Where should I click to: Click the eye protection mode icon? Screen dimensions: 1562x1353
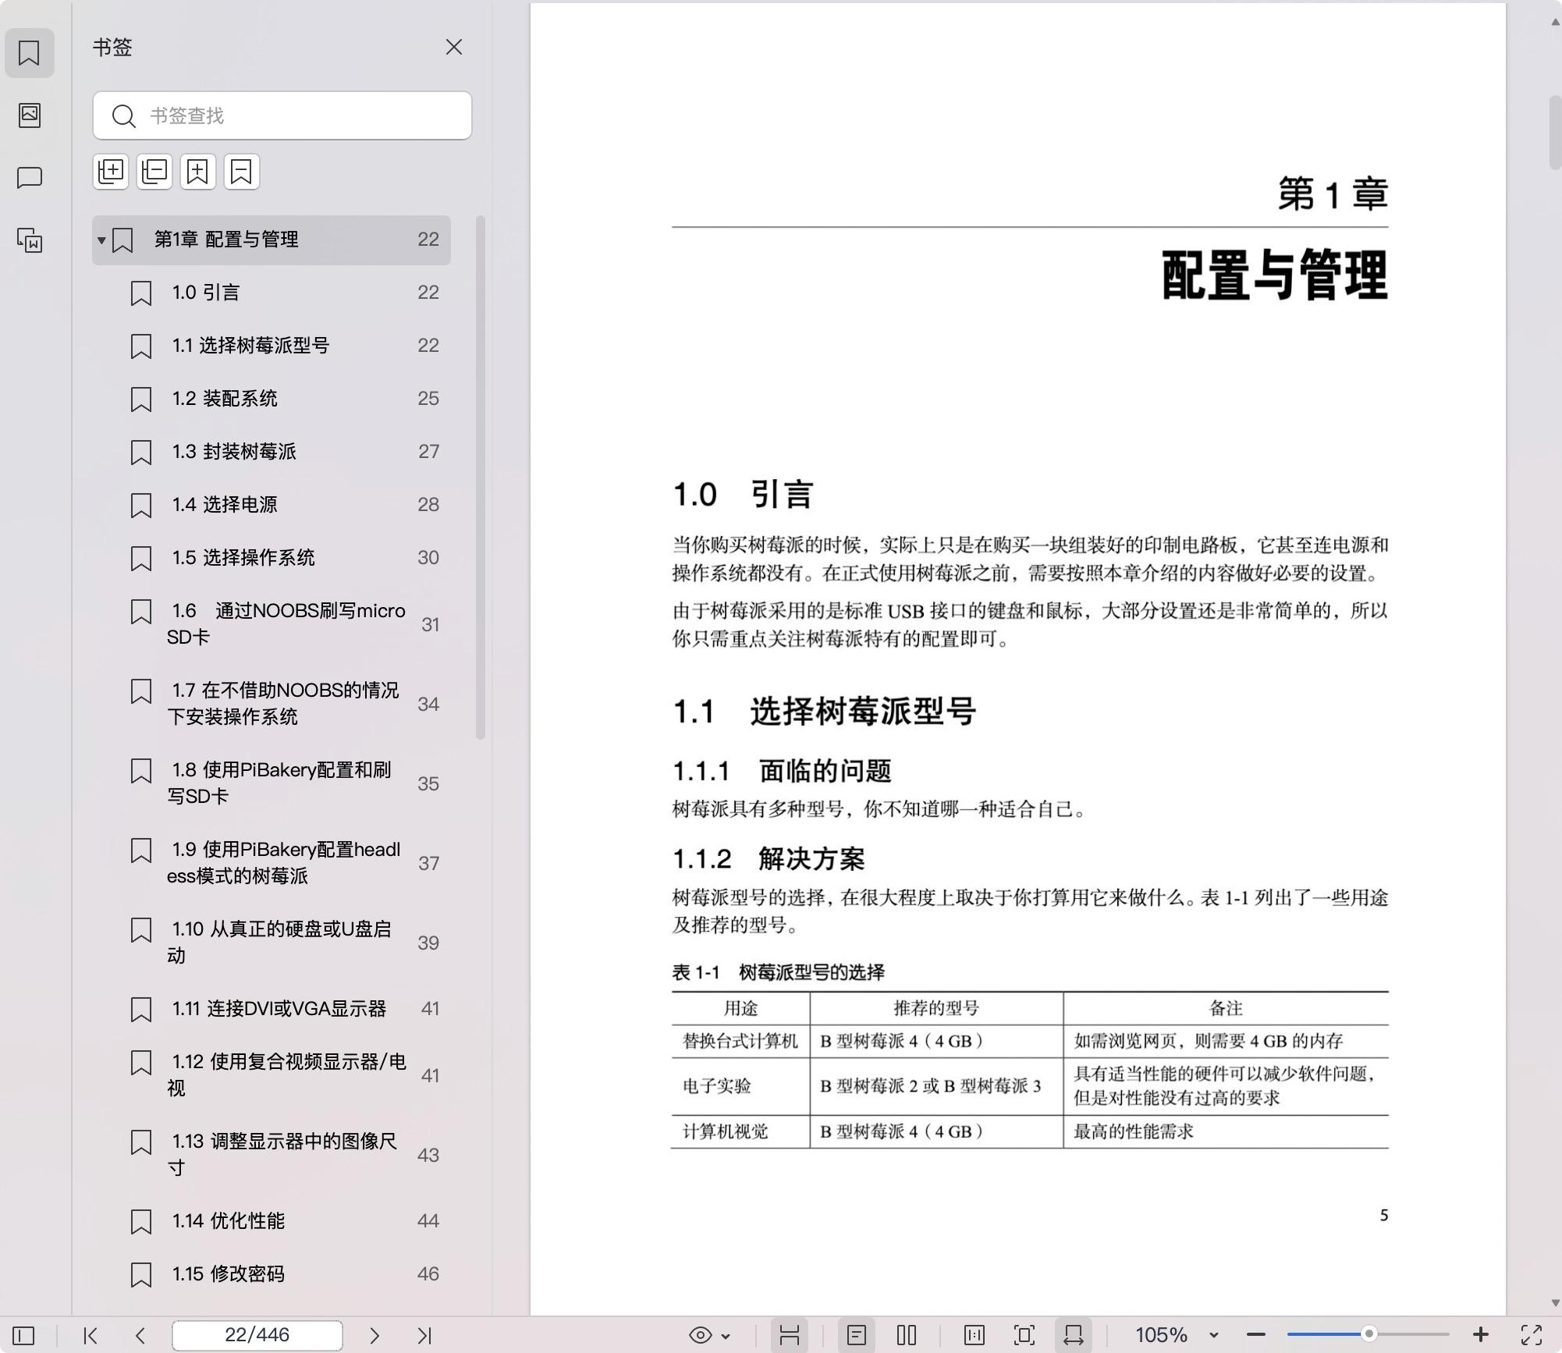point(701,1335)
